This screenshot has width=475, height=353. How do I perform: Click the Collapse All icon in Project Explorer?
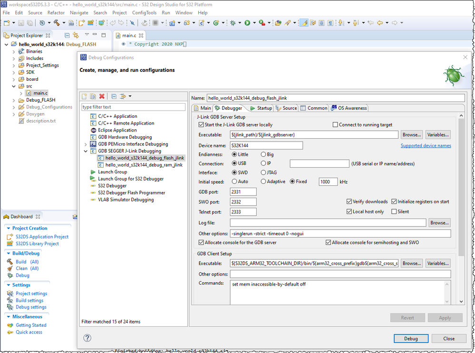pyautogui.click(x=67, y=36)
